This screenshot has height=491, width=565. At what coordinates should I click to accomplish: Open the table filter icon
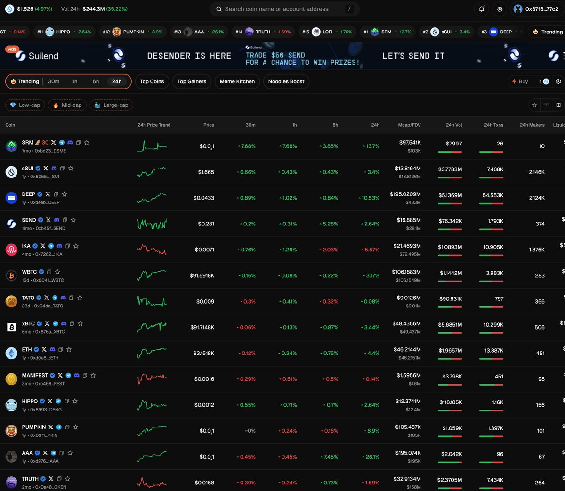point(546,105)
